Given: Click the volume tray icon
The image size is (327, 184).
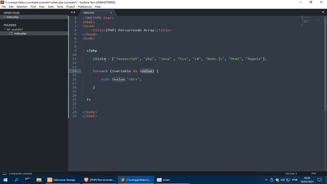Looking at the screenshot, I should (x=283, y=180).
